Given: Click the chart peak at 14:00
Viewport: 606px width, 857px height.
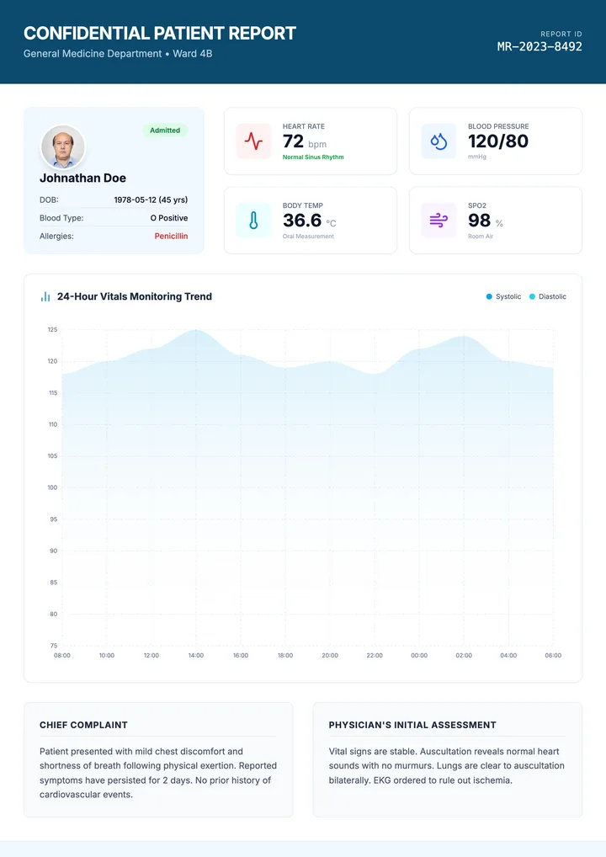Looking at the screenshot, I should pyautogui.click(x=196, y=330).
